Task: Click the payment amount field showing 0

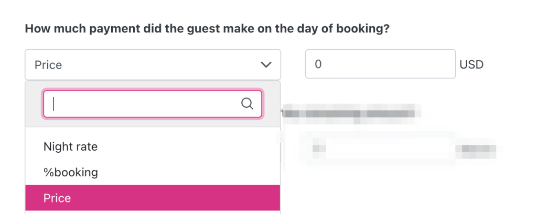Action: 380,64
